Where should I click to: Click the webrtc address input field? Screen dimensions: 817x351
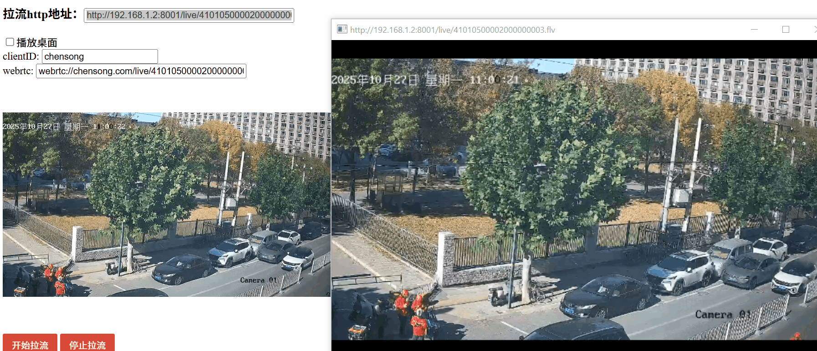[141, 71]
